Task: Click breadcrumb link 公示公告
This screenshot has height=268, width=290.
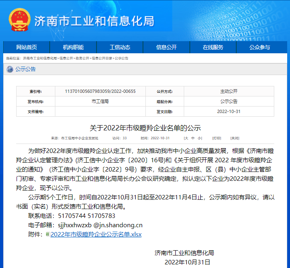Action: (122, 59)
